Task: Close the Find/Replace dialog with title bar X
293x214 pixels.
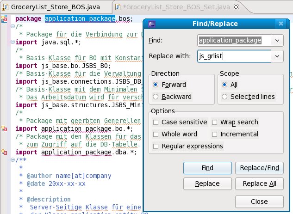Action: tap(281, 24)
